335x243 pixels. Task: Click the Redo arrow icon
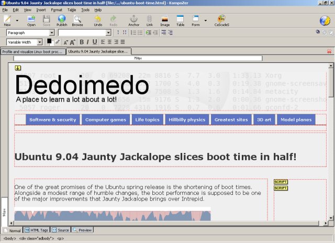pyautogui.click(x=113, y=20)
